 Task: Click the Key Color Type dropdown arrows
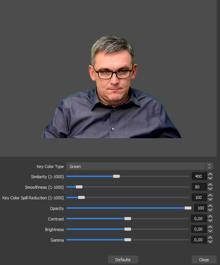coord(209,166)
